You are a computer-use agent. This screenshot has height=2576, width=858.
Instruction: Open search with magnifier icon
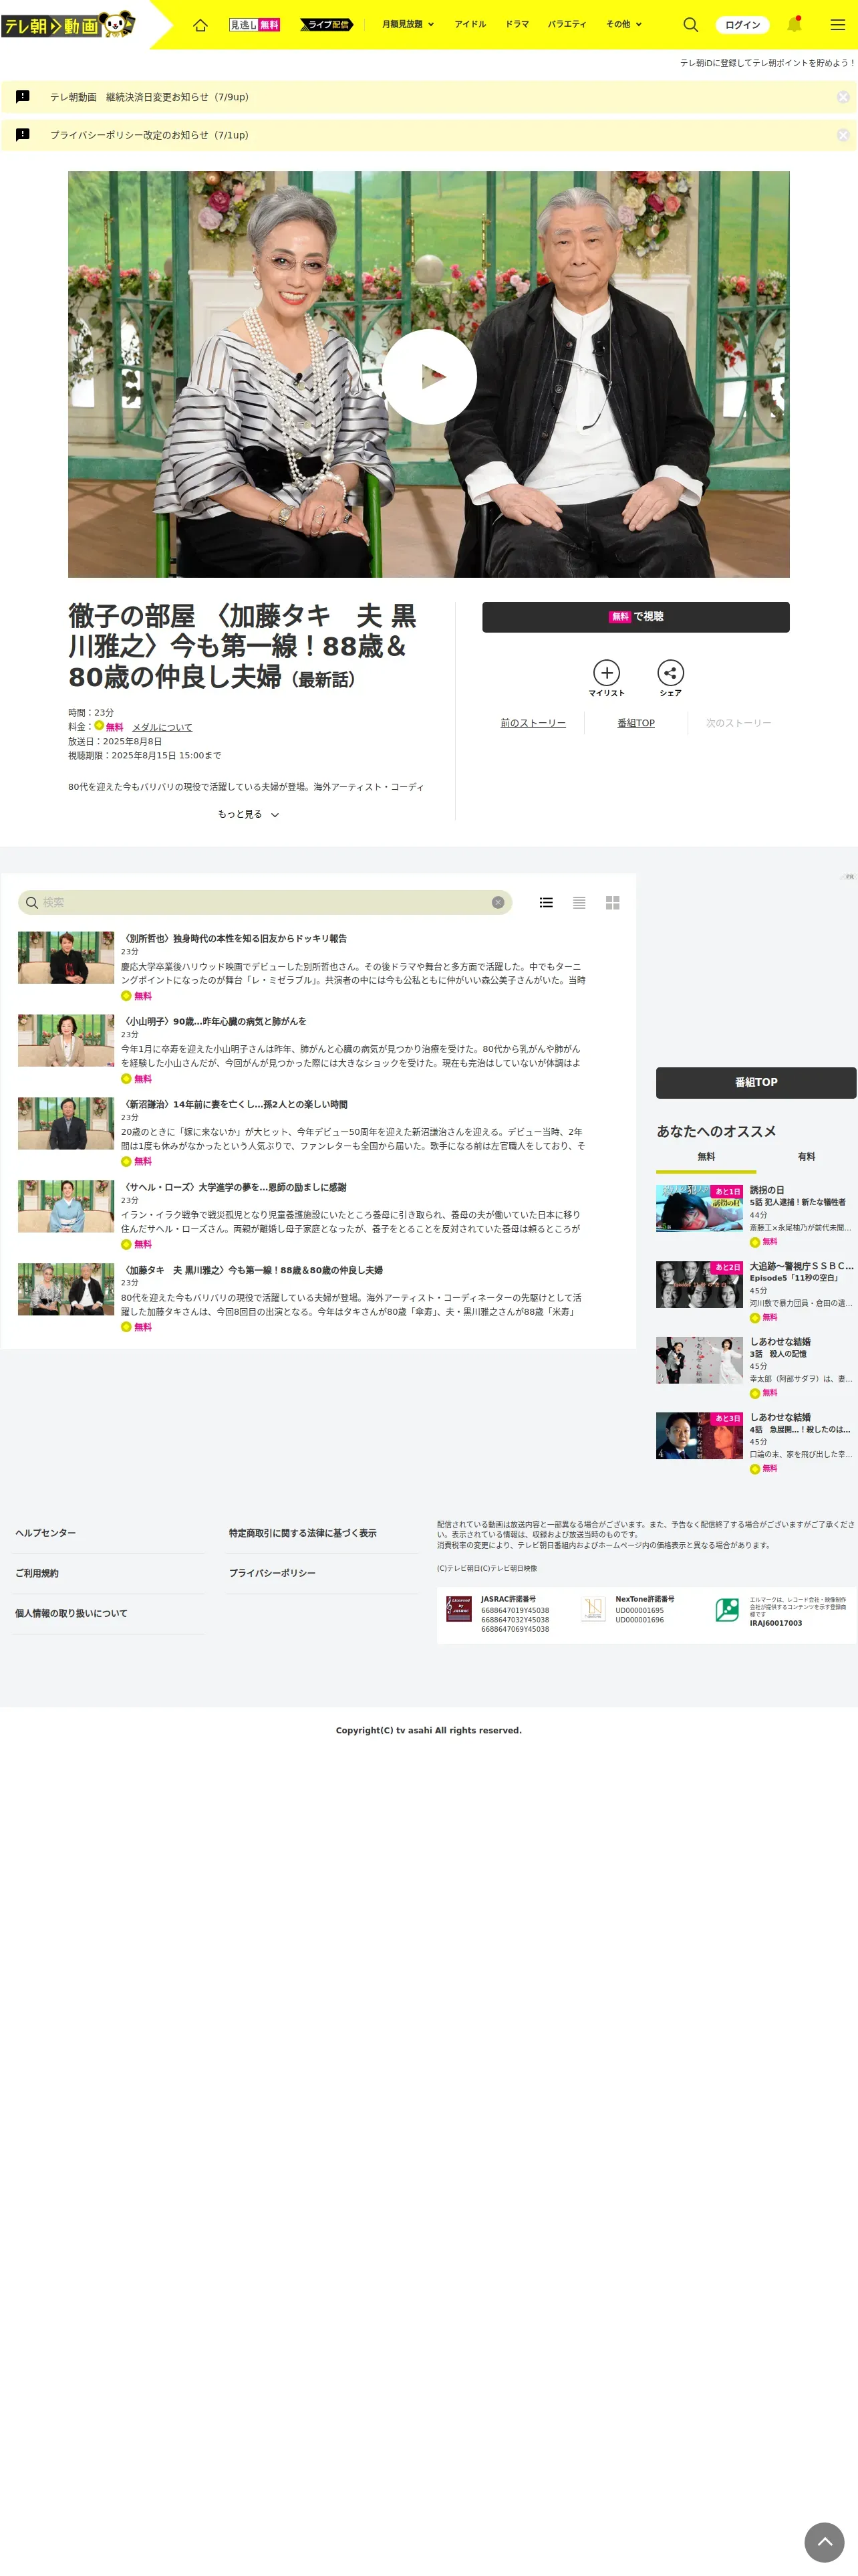click(x=690, y=25)
